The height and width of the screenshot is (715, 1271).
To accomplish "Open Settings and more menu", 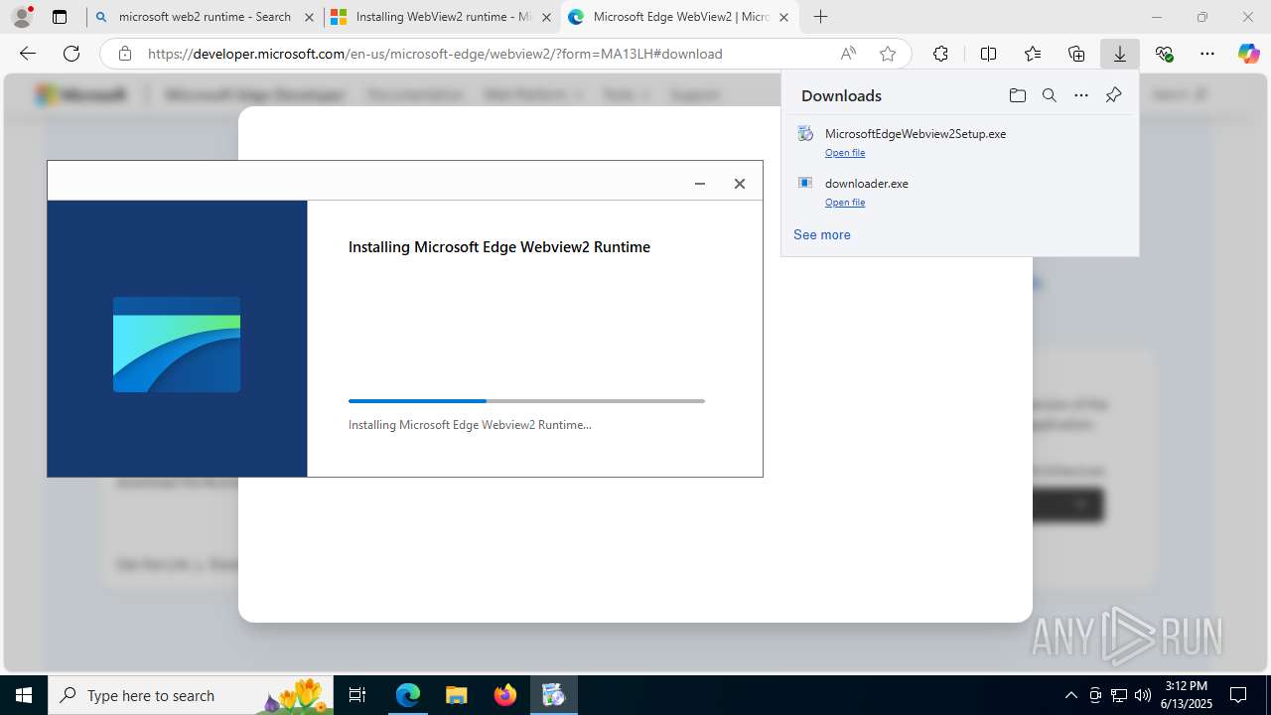I will tap(1207, 54).
